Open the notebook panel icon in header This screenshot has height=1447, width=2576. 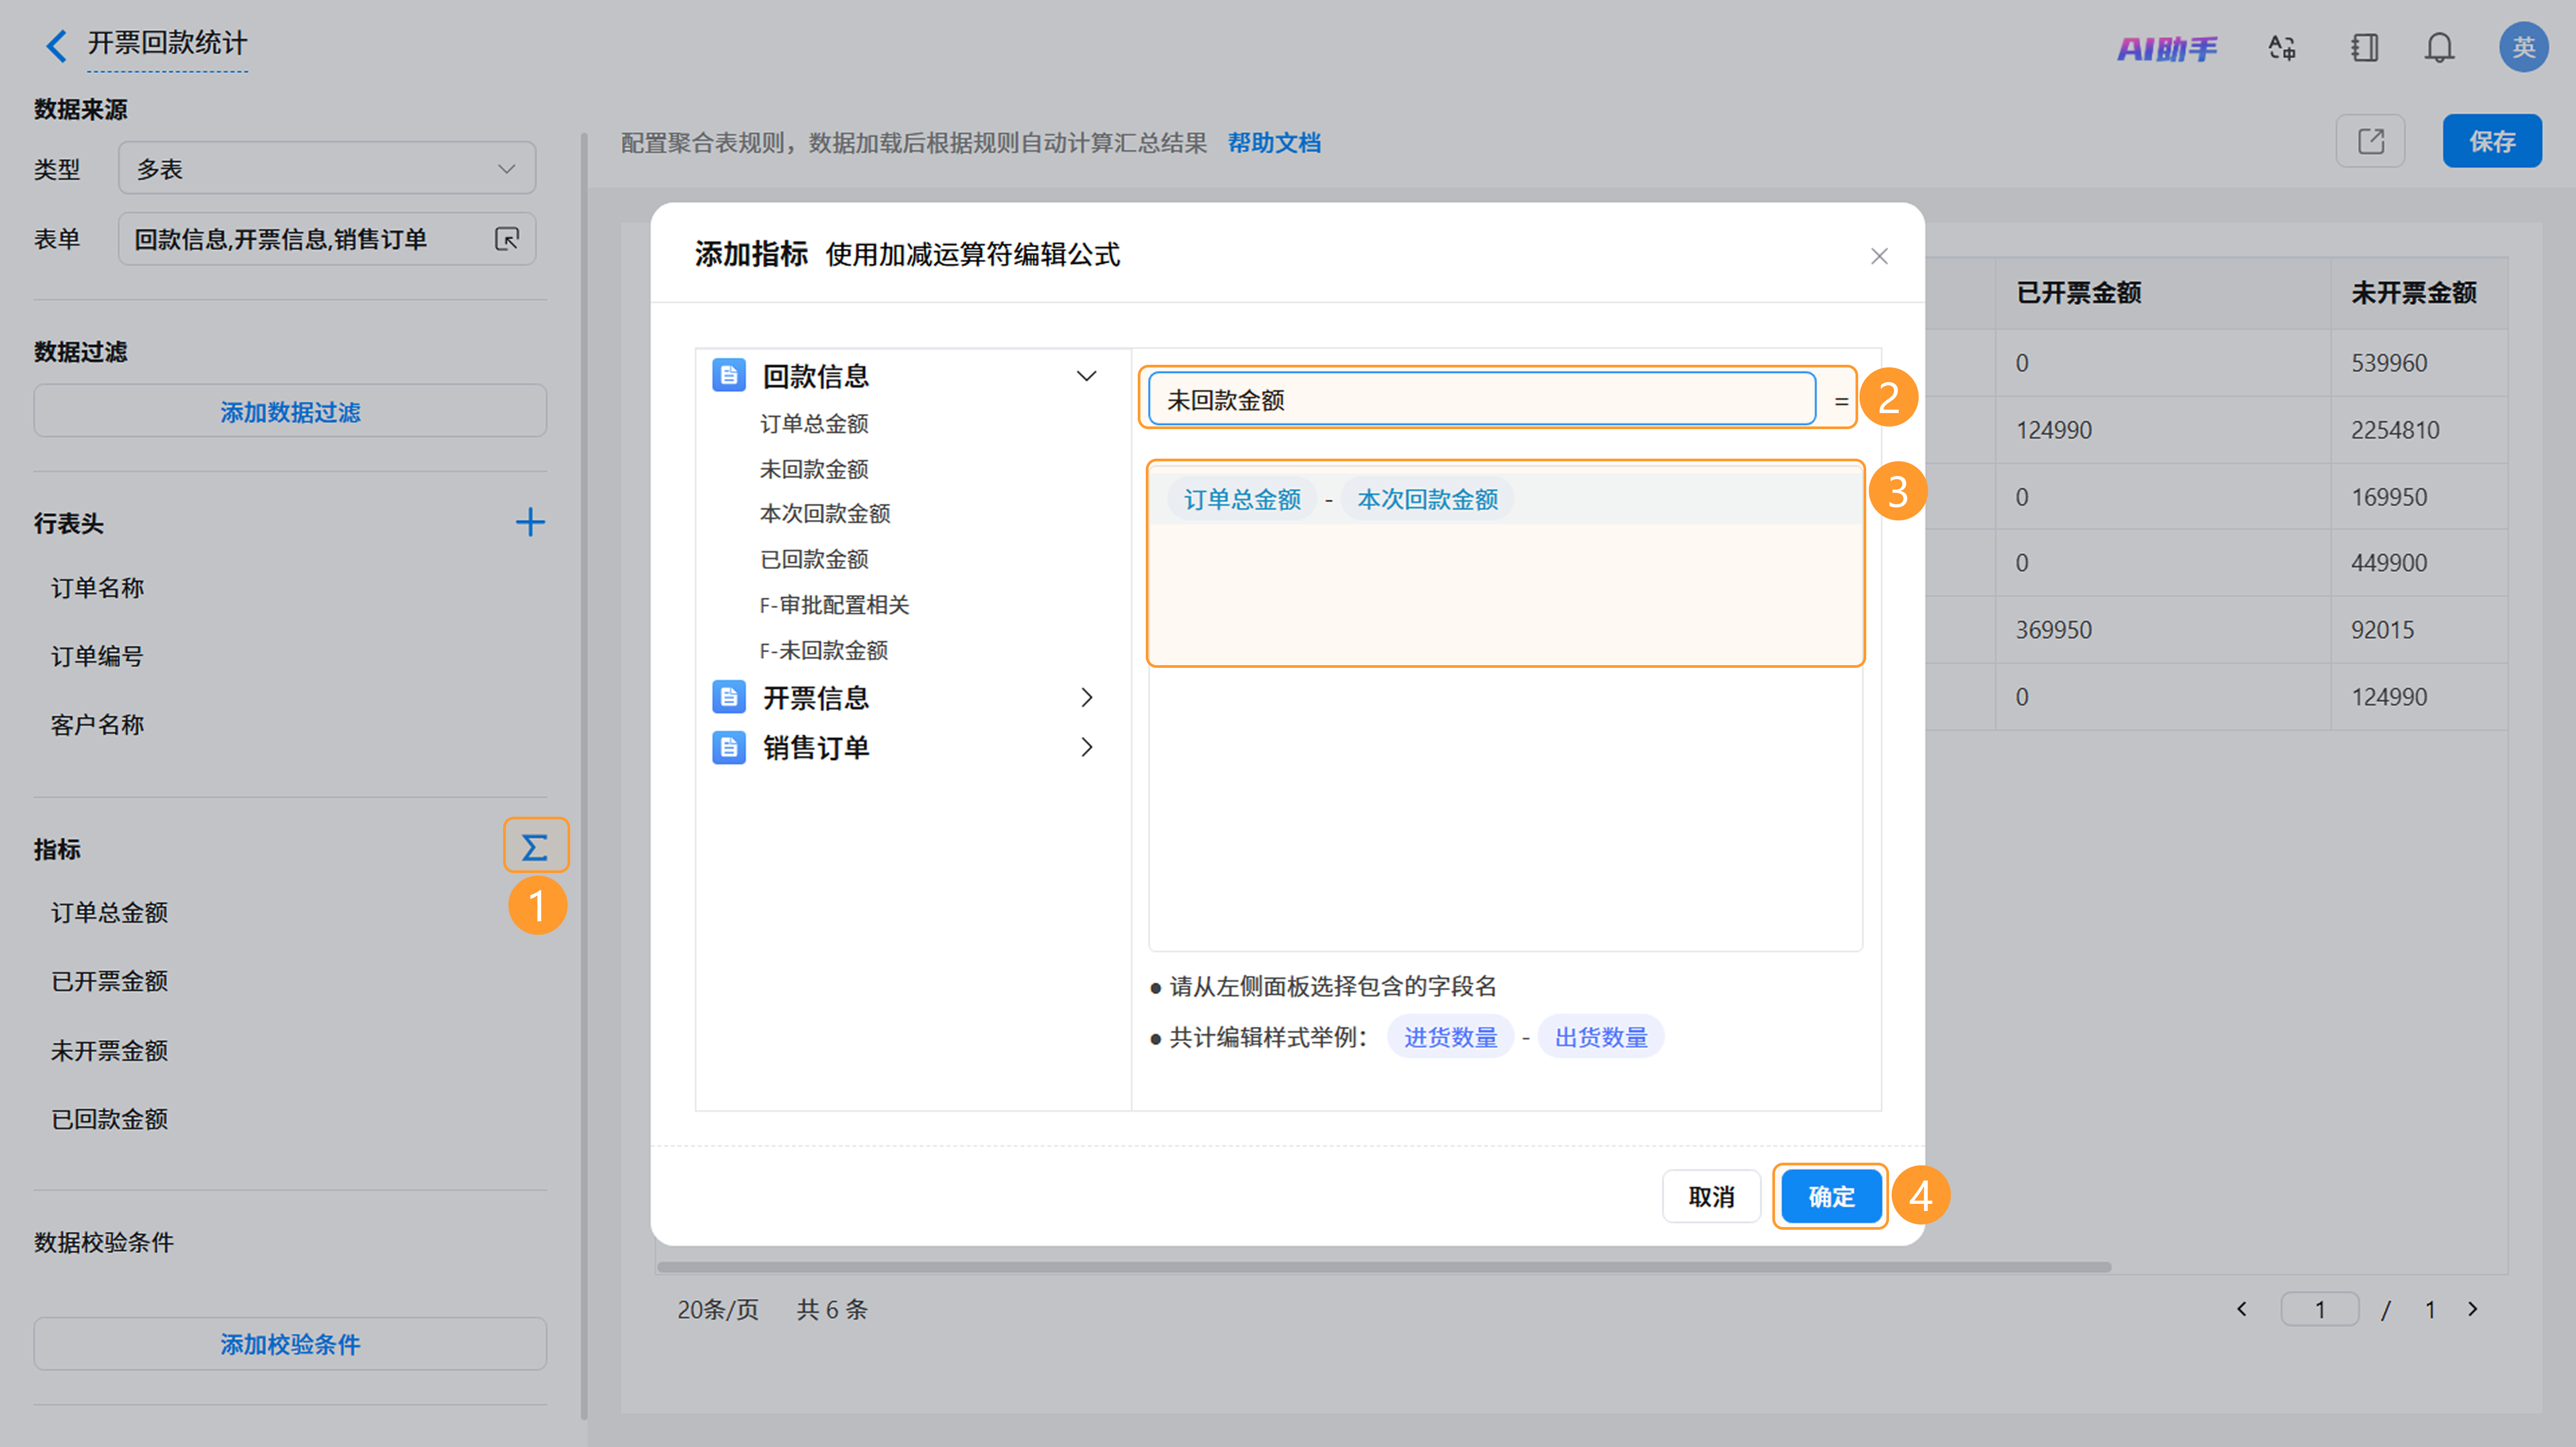coord(2364,48)
